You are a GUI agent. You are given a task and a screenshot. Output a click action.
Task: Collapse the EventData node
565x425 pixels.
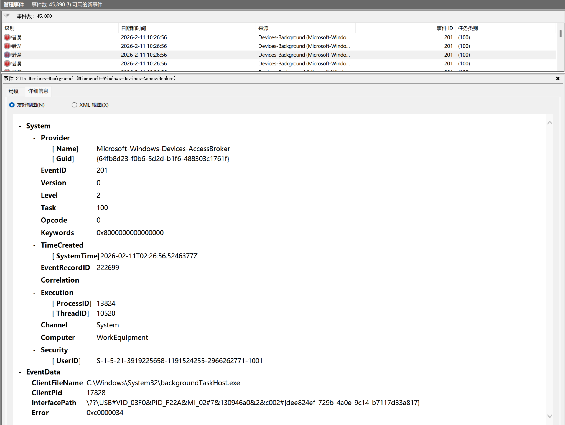[20, 372]
